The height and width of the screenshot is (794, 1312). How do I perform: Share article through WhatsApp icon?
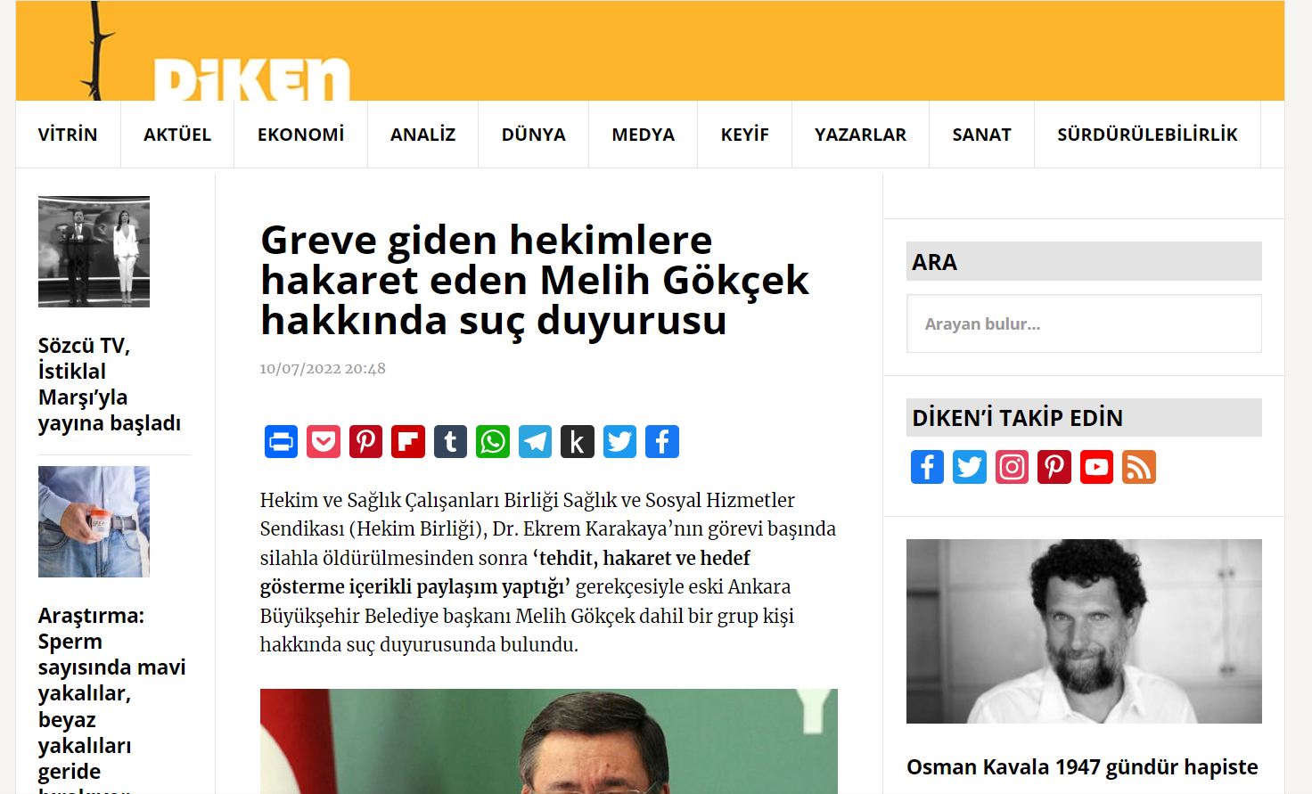[493, 441]
